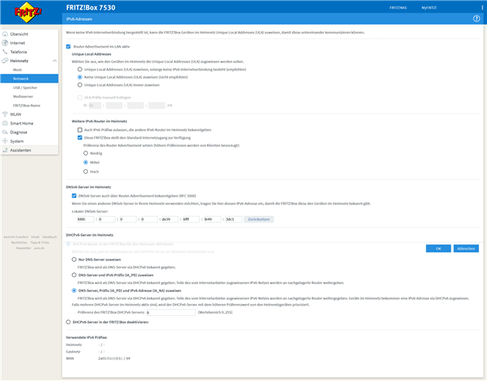Open the Internet menu item
The image size is (487, 381).
[17, 43]
